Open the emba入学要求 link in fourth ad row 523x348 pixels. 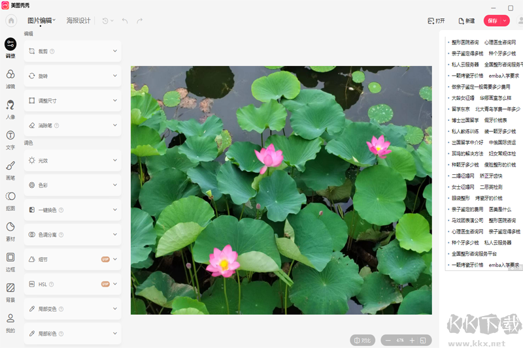click(x=504, y=76)
